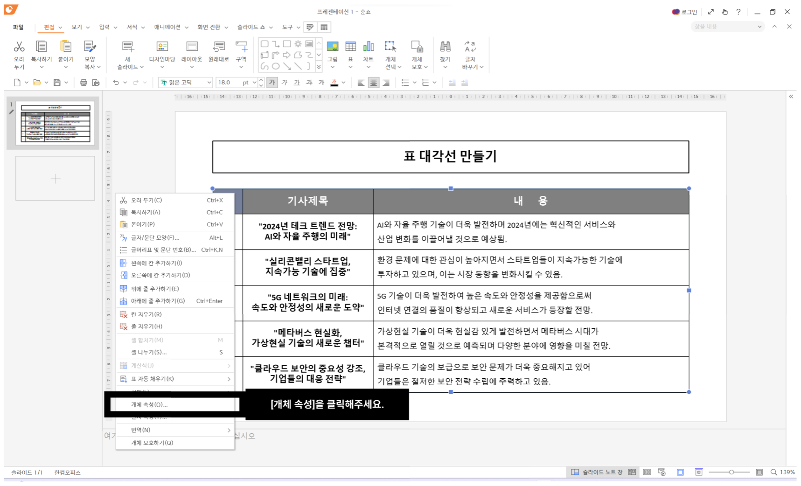Viewport: 801px width, 486px height.
Task: Toggle the 슬라이드 노트 창 notes pane
Action: click(x=597, y=472)
